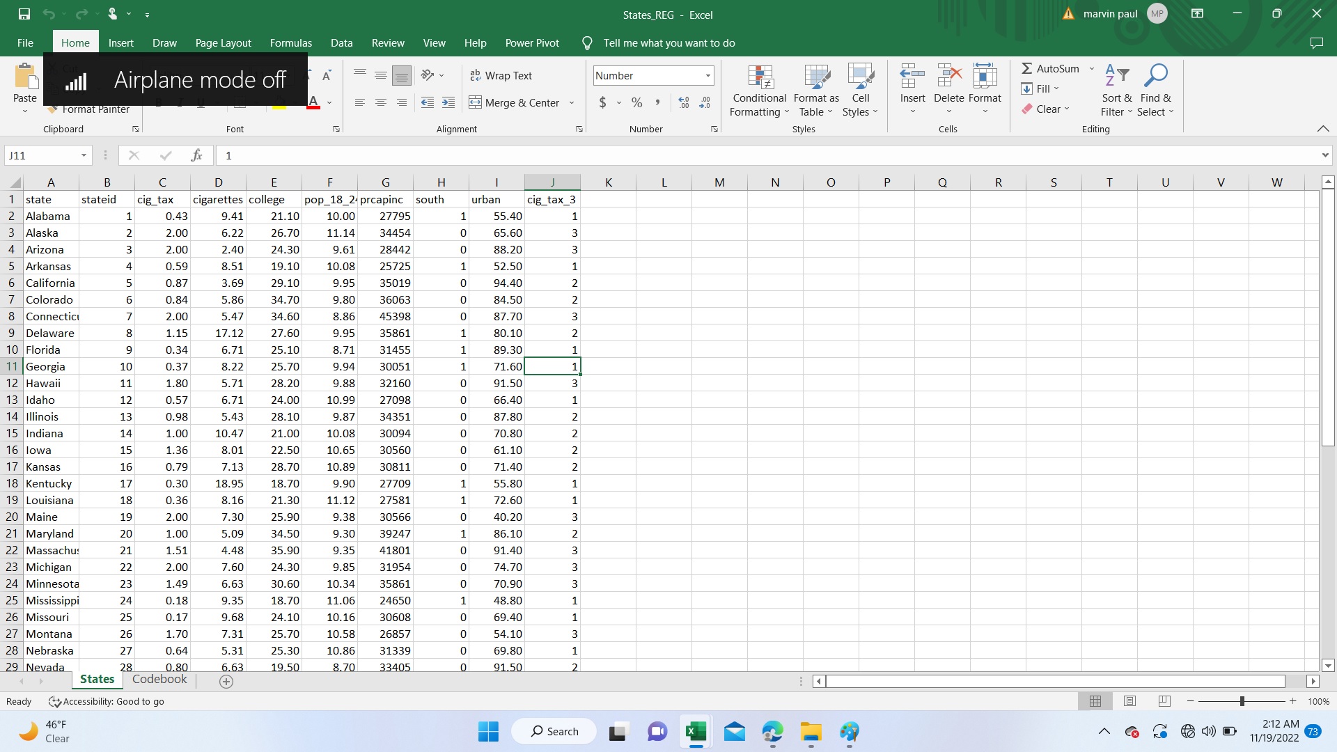This screenshot has height=752, width=1337.
Task: Click the AutoSum button
Action: point(1050,68)
